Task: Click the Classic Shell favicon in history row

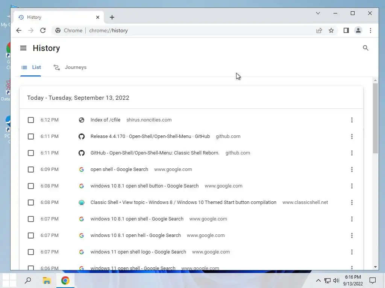Action: pos(82,202)
